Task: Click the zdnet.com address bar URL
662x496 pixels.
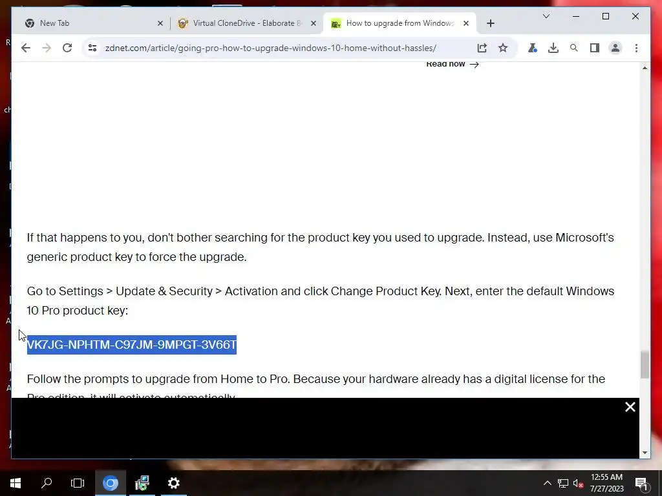Action: coord(271,48)
